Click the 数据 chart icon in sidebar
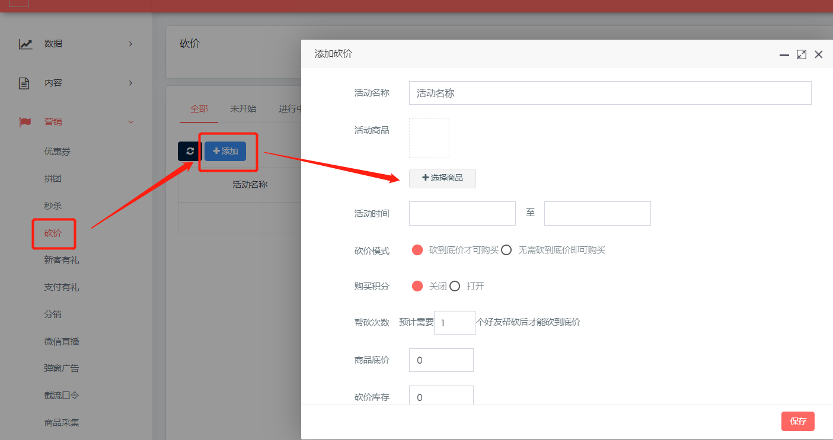Image resolution: width=833 pixels, height=440 pixels. tap(25, 44)
